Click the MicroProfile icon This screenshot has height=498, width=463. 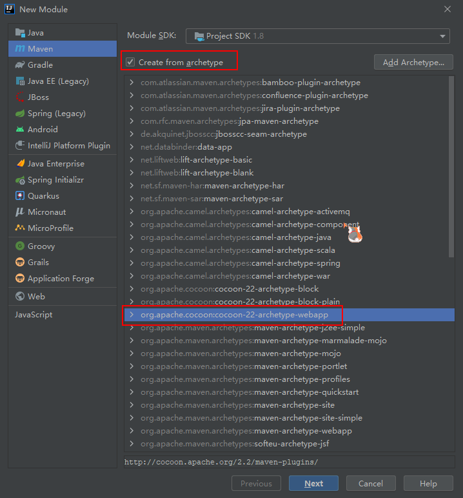(x=20, y=228)
